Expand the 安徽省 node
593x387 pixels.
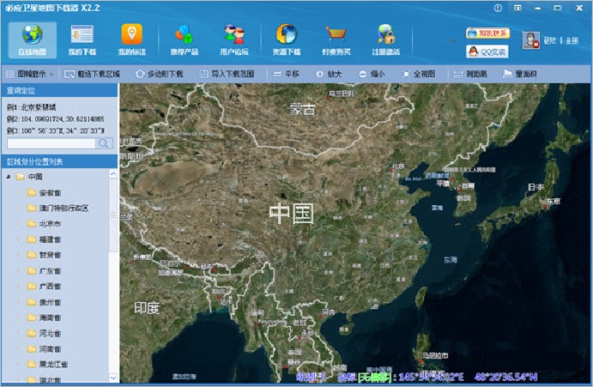click(x=19, y=192)
